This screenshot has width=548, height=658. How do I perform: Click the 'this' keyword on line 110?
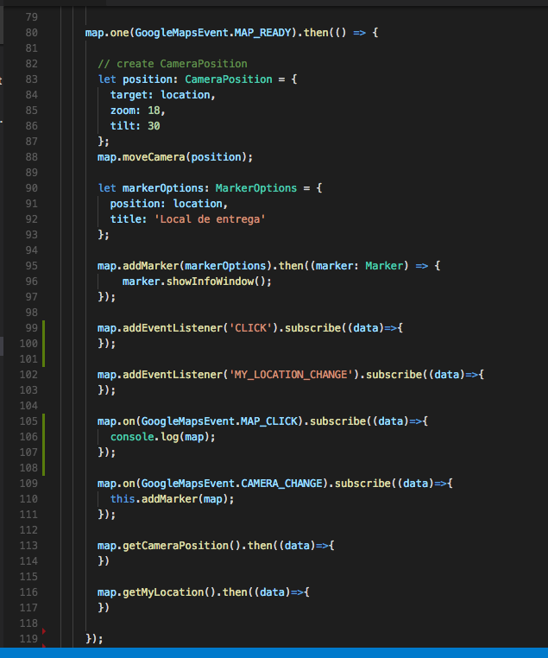tap(123, 499)
